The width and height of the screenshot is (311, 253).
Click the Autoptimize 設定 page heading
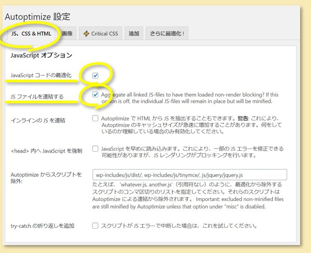[x=37, y=17]
